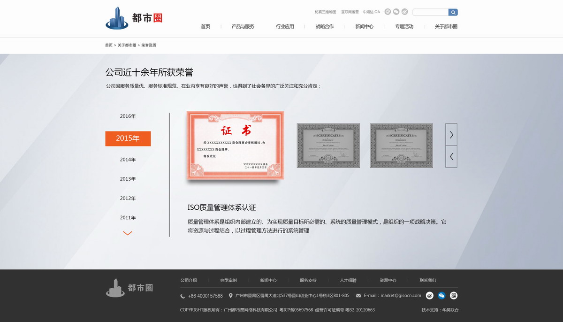Click the 都市圈 logo in the header
The image size is (563, 322).
[x=134, y=18]
